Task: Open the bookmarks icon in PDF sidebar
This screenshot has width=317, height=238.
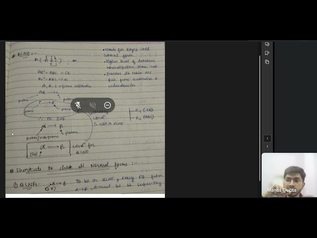Action: tap(267, 53)
